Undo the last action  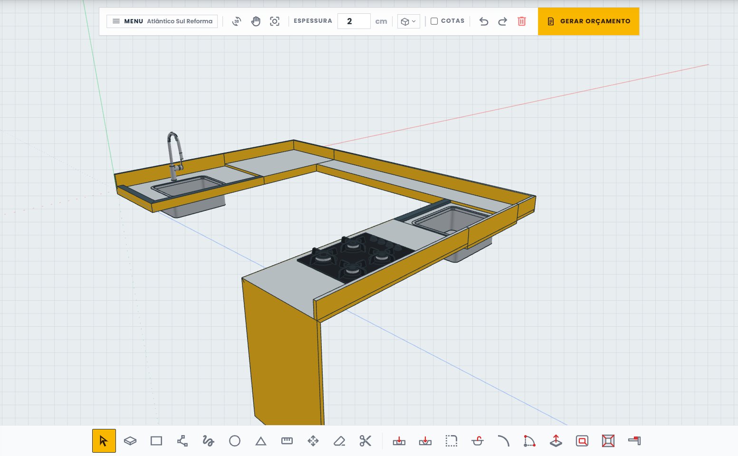pos(484,21)
